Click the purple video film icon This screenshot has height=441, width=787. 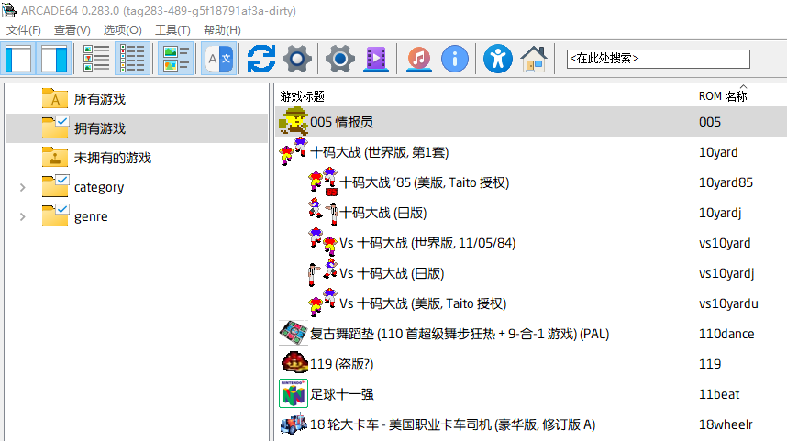375,59
